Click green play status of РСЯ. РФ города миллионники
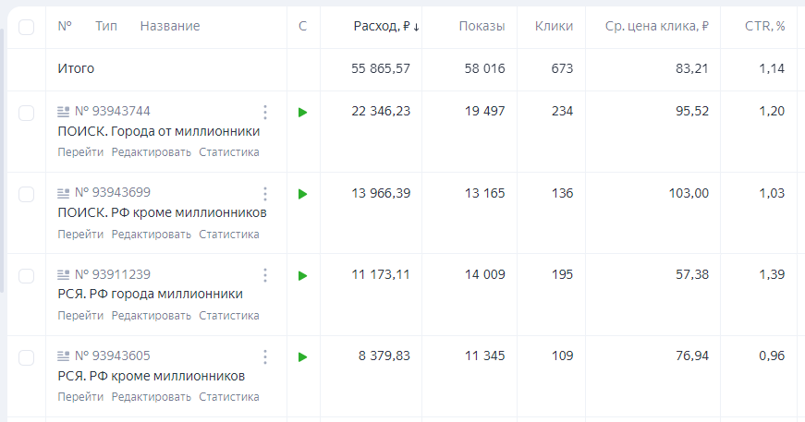Screen dimensions: 805x422 click(303, 275)
